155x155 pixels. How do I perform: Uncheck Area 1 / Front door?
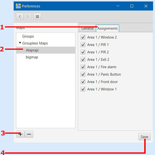point(83,82)
